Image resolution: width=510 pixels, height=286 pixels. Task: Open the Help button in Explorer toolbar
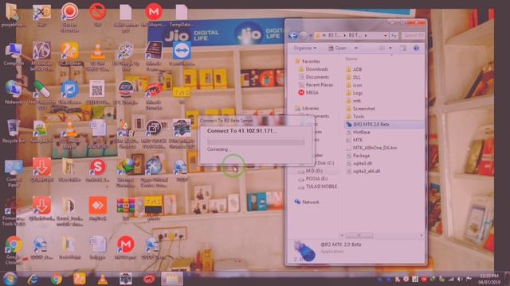(416, 48)
